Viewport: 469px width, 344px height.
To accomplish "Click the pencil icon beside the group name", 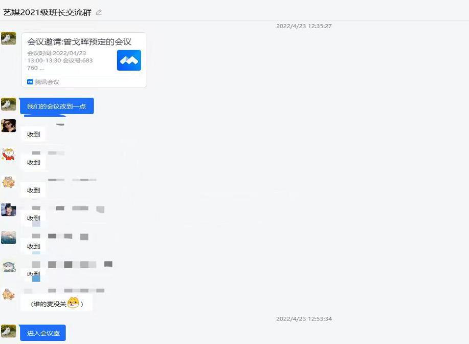I will click(99, 12).
